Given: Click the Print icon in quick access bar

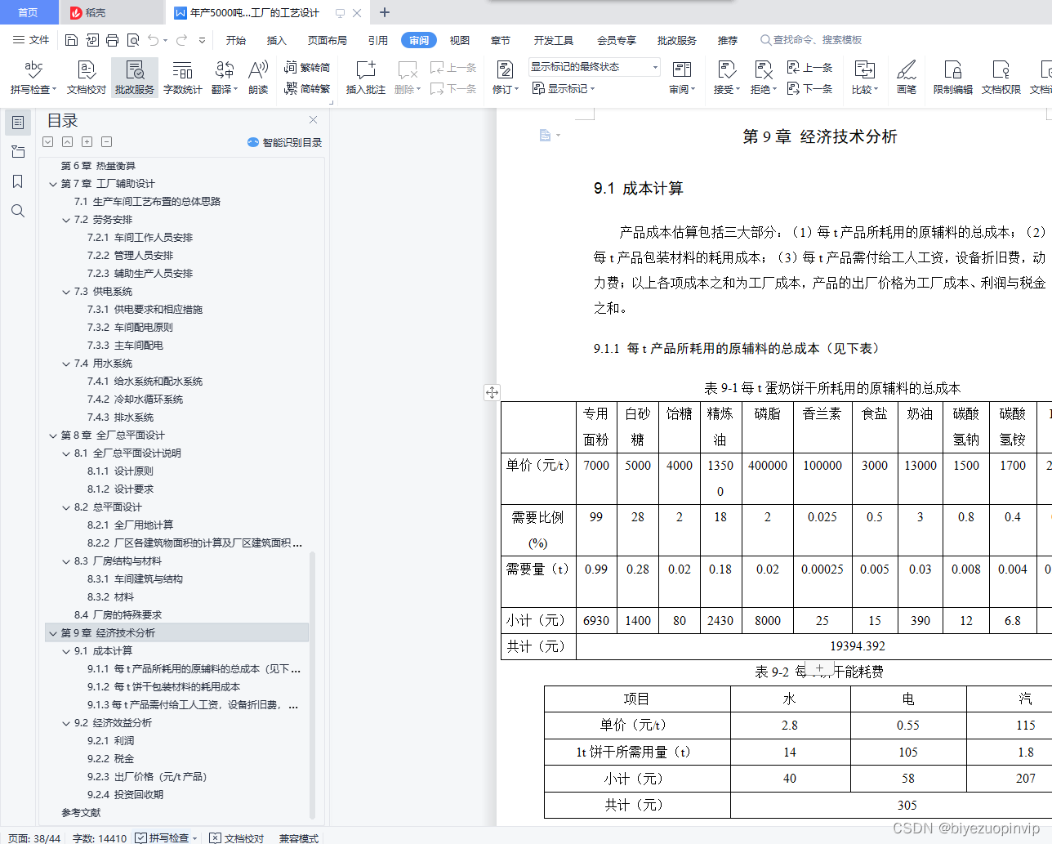Looking at the screenshot, I should pos(113,40).
